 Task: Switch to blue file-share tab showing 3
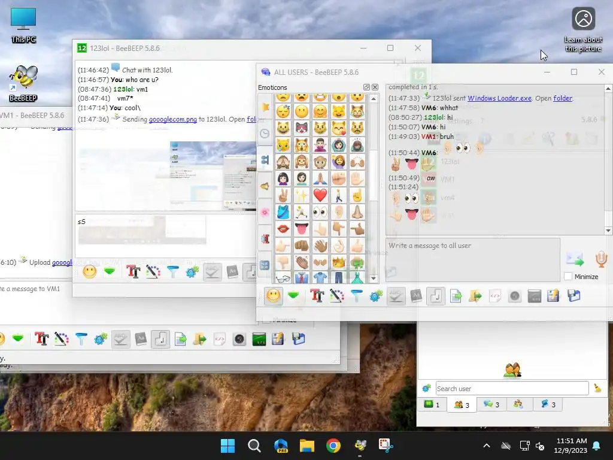(x=548, y=404)
